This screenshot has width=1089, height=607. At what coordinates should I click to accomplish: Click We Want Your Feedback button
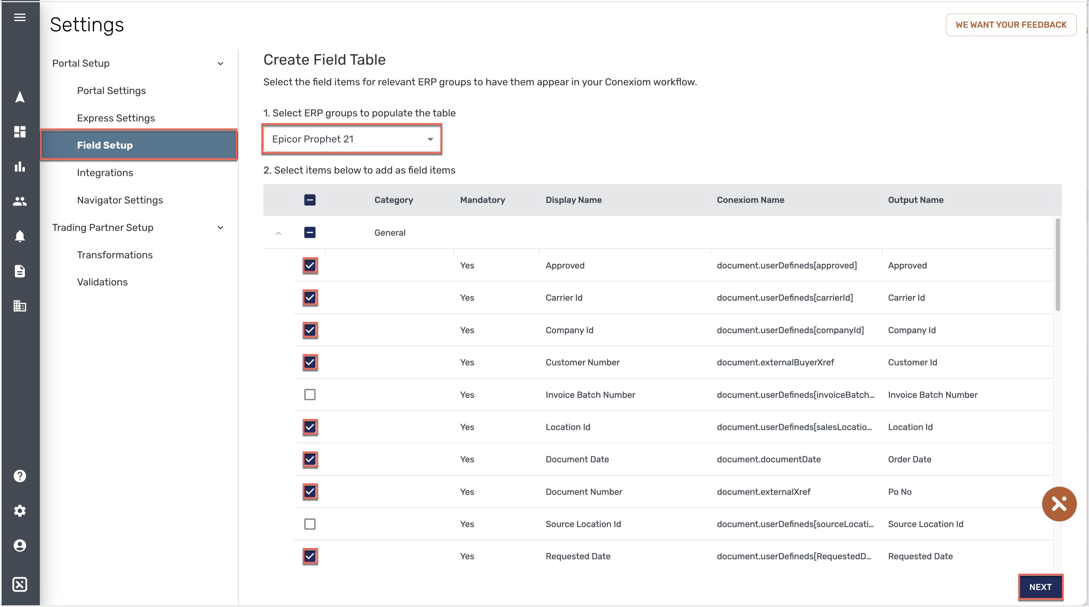click(1011, 25)
